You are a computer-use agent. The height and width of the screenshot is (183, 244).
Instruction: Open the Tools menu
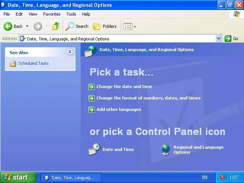tap(71, 14)
